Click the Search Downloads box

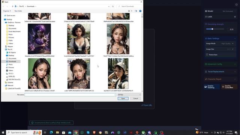click(129, 6)
